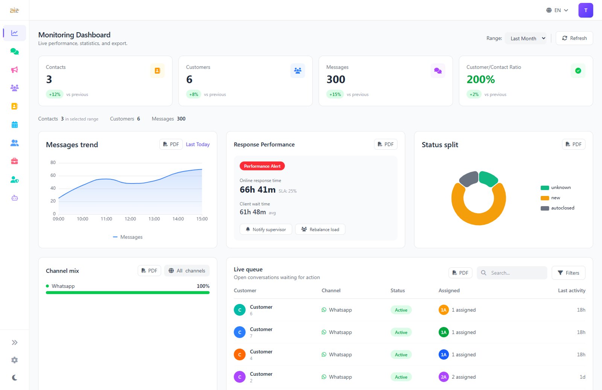
Task: Click the purple 2A assignee badge
Action: click(x=444, y=377)
